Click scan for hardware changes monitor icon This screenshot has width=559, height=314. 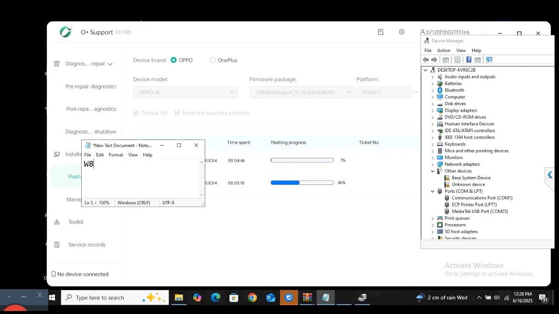(489, 60)
